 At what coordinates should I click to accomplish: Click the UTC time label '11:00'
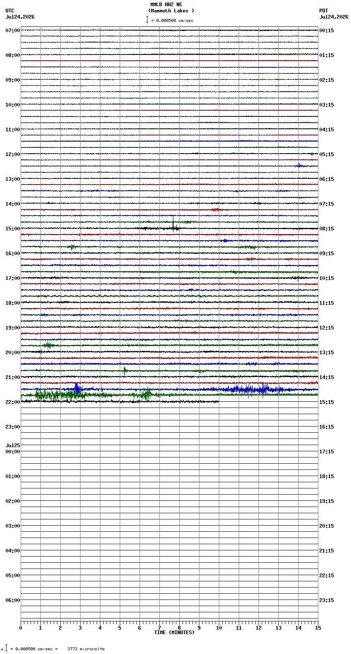tap(13, 130)
